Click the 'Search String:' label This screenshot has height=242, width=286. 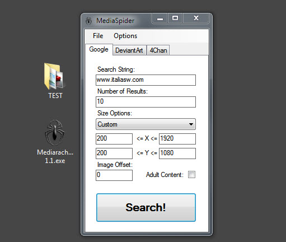coord(116,69)
